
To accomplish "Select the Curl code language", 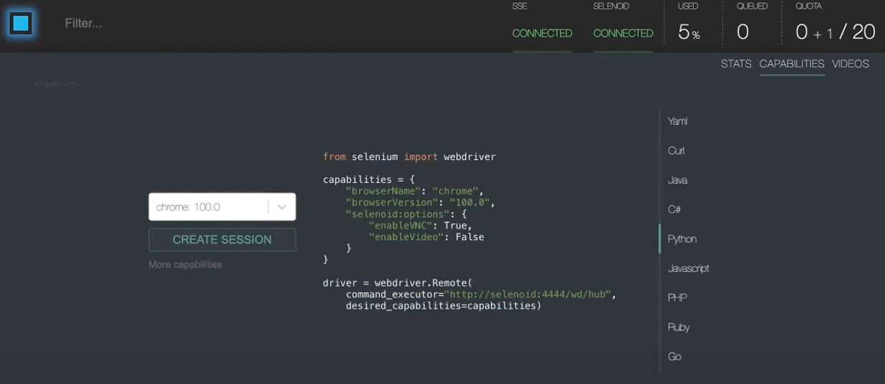I will tap(676, 150).
